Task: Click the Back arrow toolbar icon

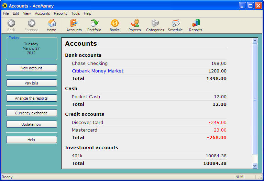Action: coord(11,23)
